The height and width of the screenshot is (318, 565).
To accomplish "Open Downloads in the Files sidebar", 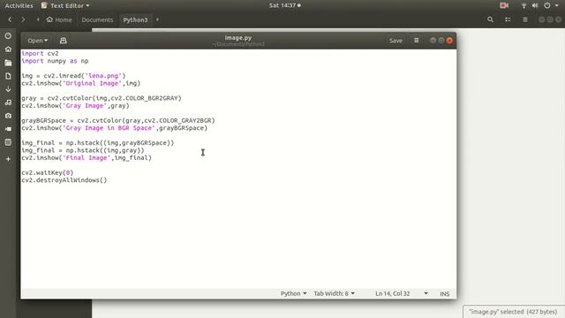I will click(x=8, y=89).
